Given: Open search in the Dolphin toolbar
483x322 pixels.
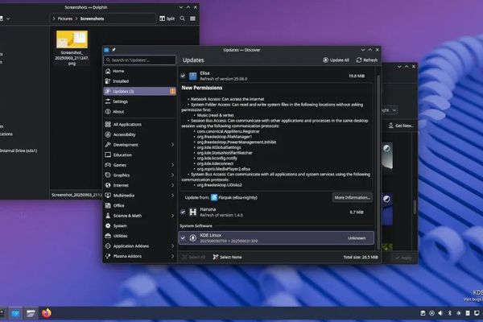Looking at the screenshot, I should [x=183, y=19].
